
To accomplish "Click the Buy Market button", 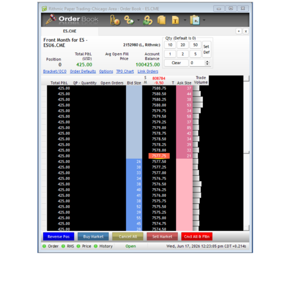I will click(93, 237).
